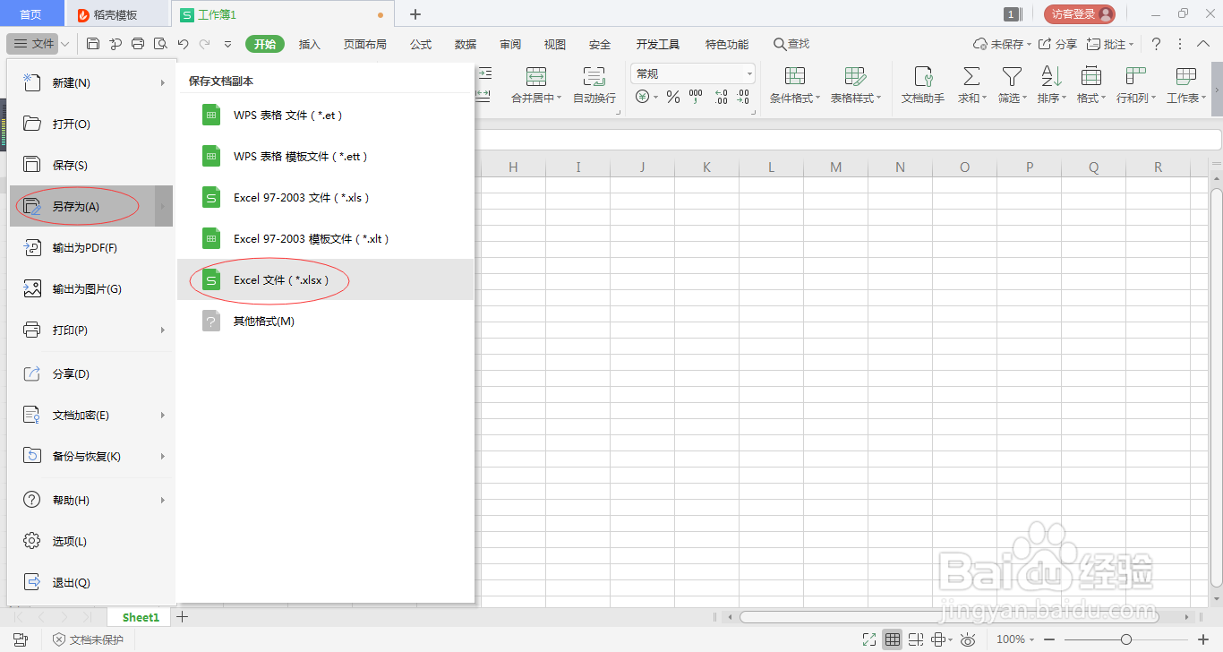Open Conditional Formatting (条件格式)
The height and width of the screenshot is (652, 1223).
(x=794, y=85)
